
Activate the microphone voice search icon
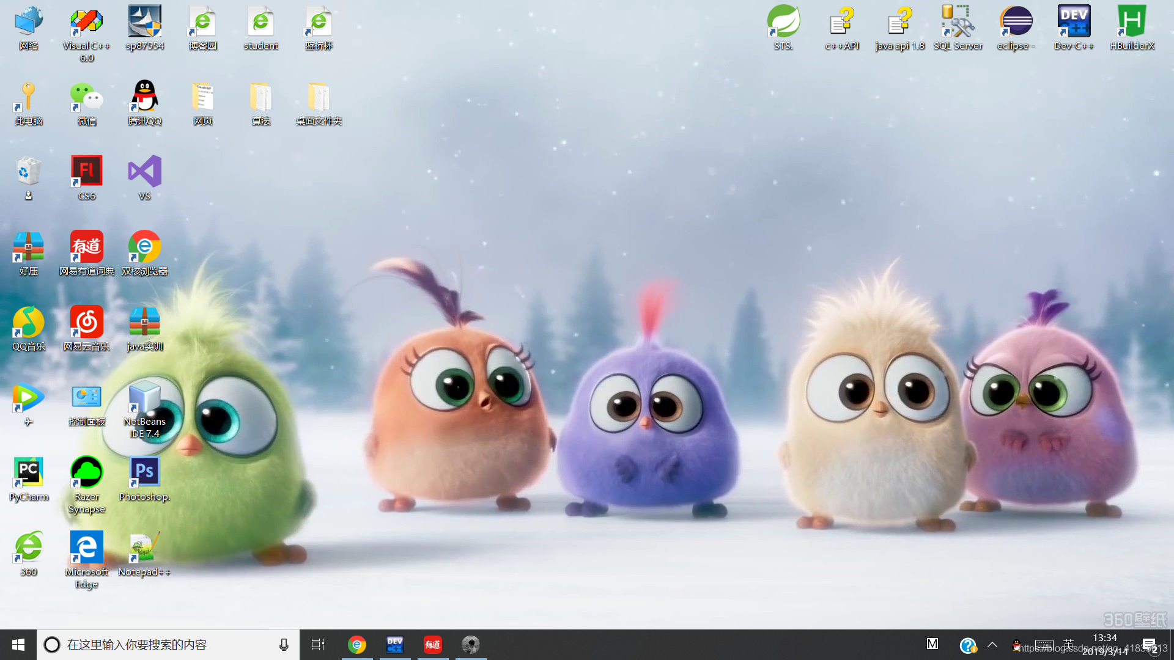284,645
